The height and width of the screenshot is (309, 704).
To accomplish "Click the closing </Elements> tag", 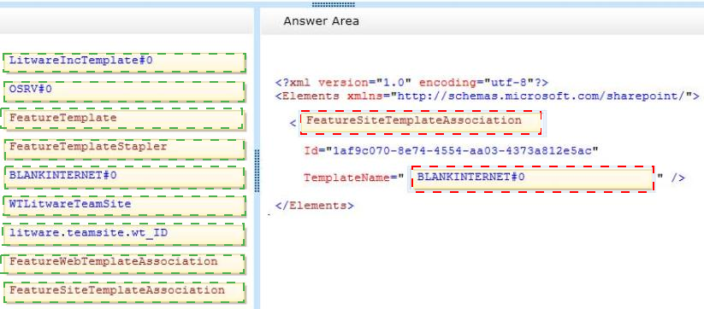I will (314, 206).
